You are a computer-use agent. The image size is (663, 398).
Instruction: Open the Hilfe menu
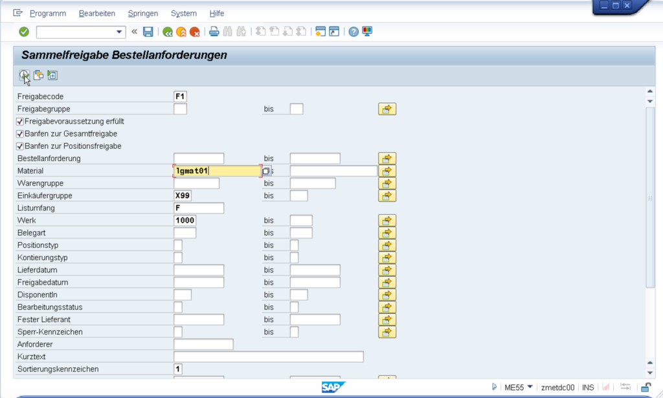pos(216,14)
